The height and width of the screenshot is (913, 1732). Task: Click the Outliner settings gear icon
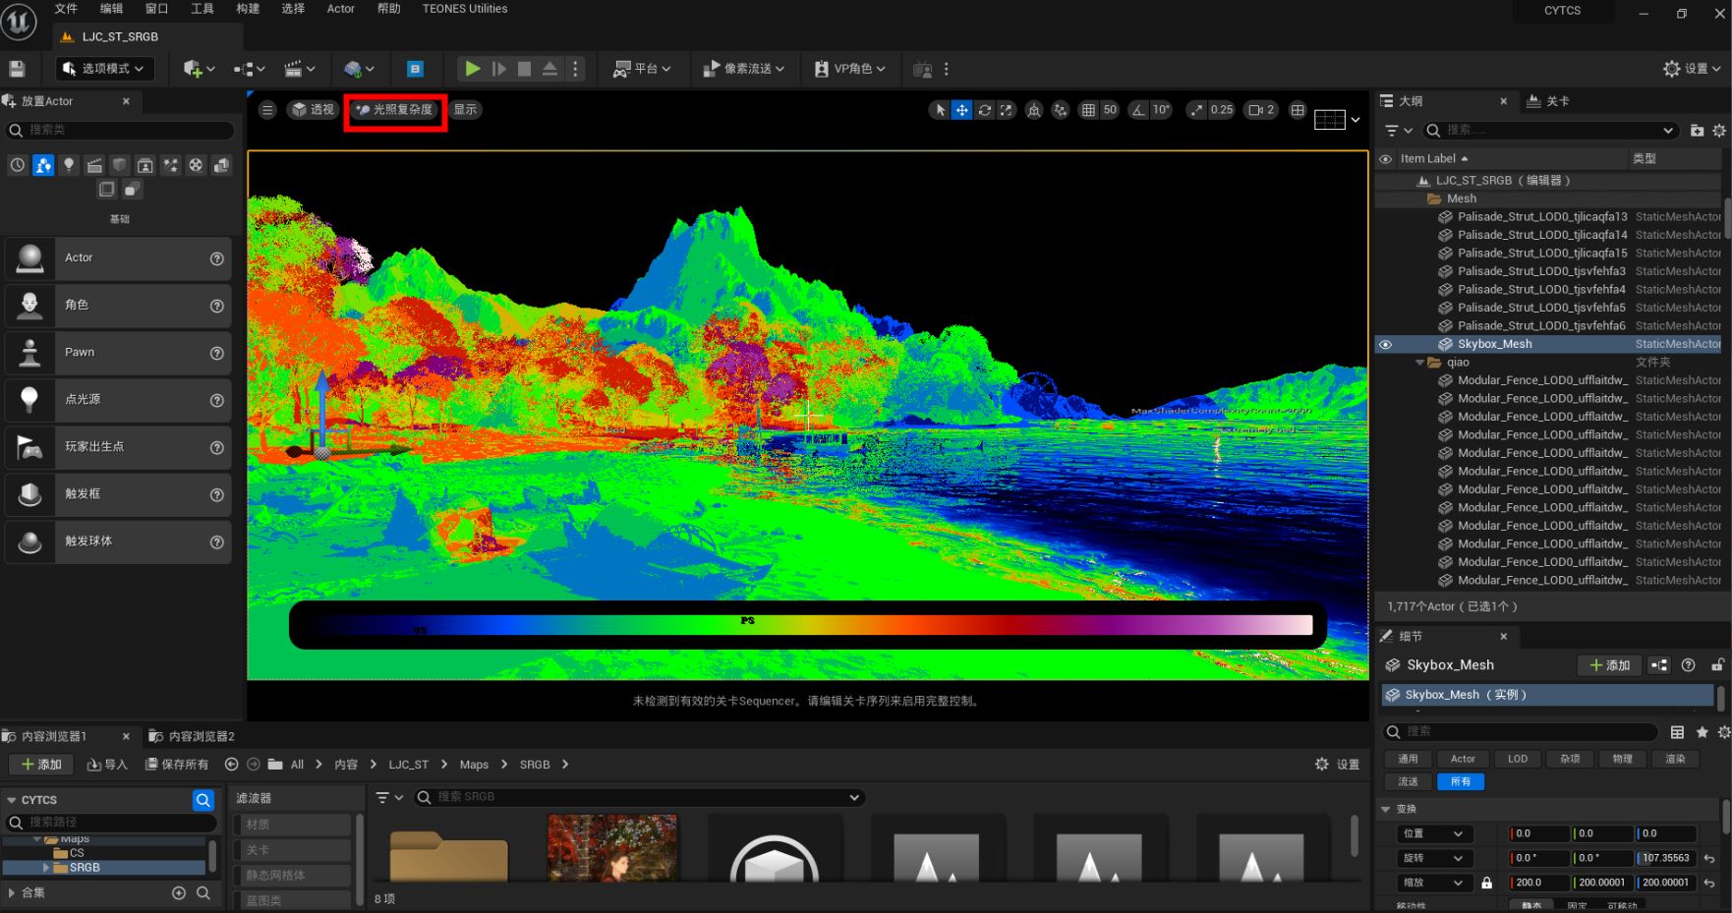pyautogui.click(x=1718, y=130)
